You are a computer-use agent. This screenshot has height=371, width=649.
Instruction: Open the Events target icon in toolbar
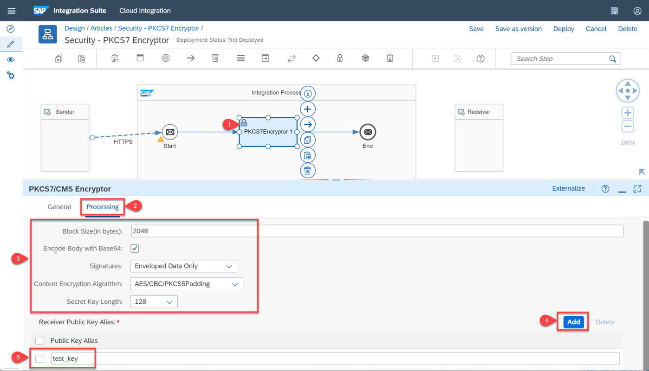pyautogui.click(x=166, y=58)
